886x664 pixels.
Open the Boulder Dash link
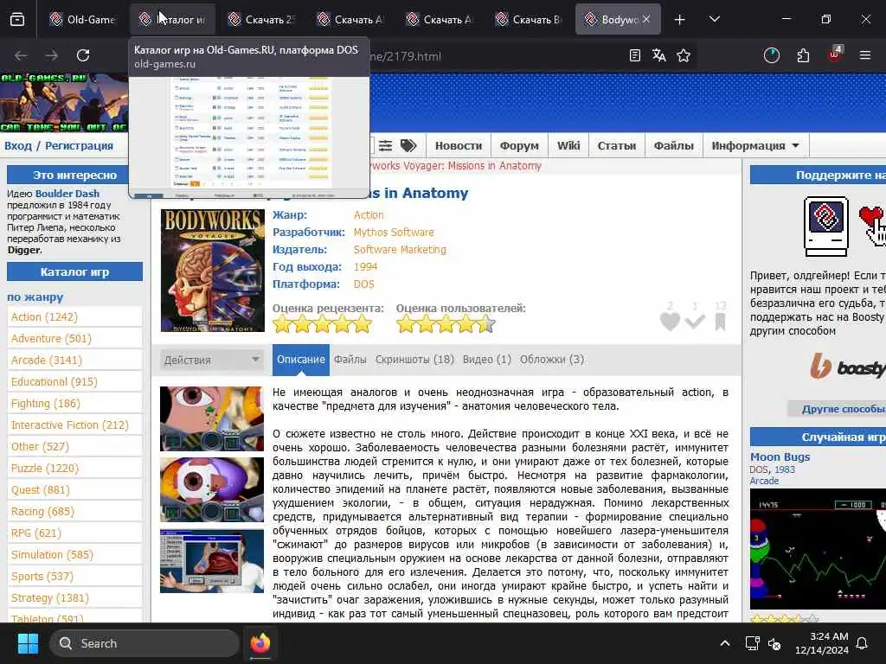pyautogui.click(x=67, y=194)
